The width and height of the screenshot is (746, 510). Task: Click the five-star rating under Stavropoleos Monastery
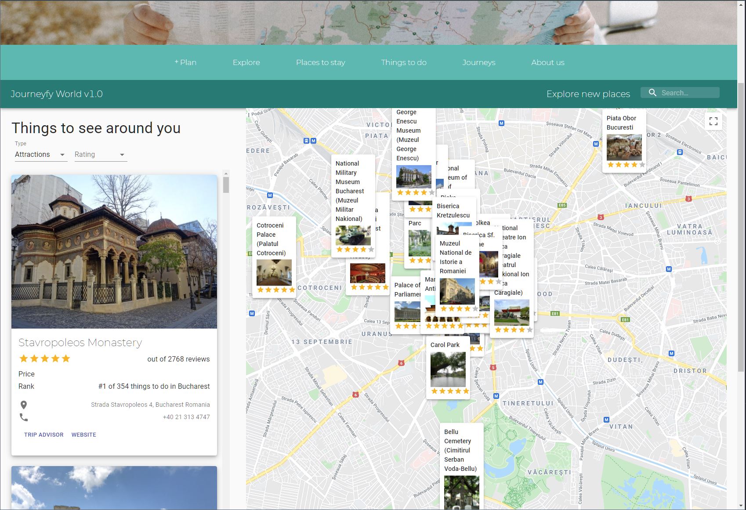[x=44, y=358]
